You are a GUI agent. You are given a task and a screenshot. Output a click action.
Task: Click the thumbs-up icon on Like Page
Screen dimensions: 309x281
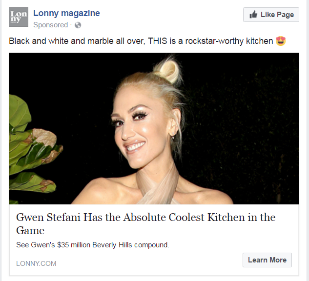253,15
